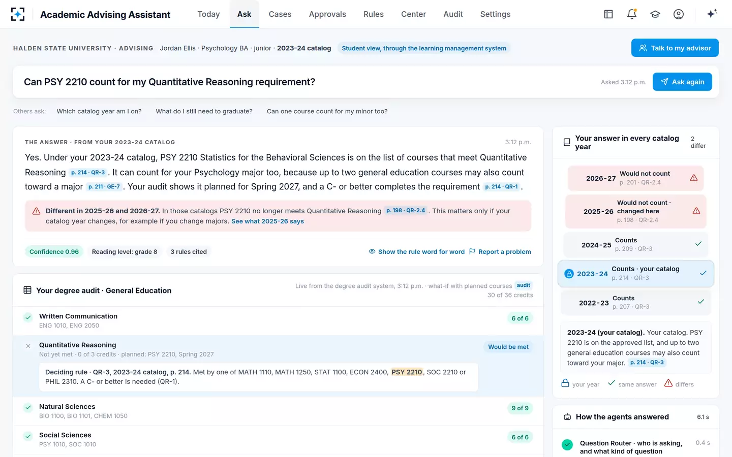The height and width of the screenshot is (457, 732).
Task: Click the Question Router green check icon
Action: tap(567, 445)
